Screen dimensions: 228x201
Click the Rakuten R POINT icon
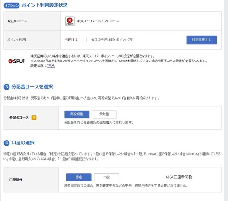(x=70, y=21)
